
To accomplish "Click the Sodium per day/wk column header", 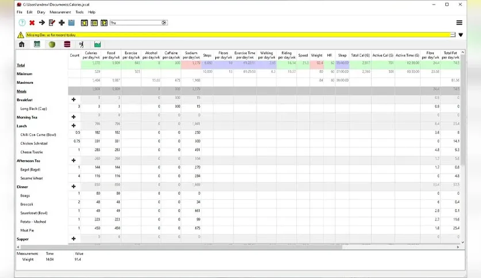I will (191, 55).
